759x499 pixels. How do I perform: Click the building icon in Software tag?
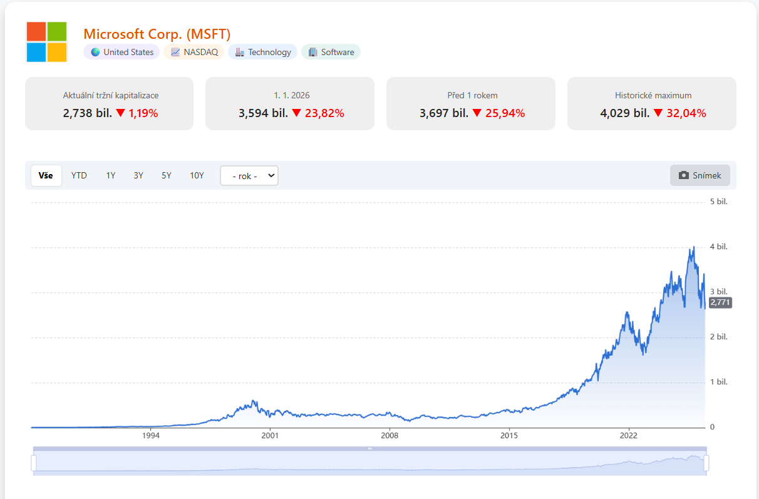click(313, 52)
